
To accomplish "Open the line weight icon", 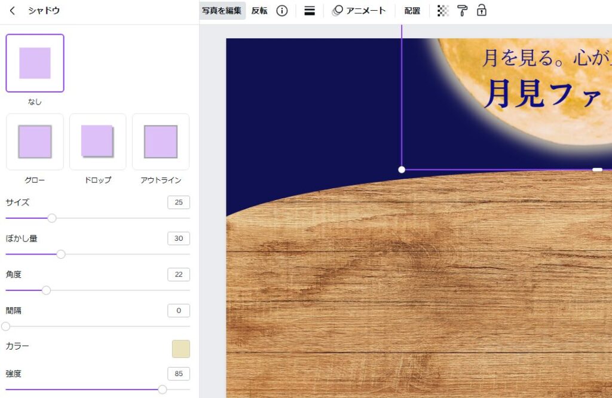I will click(310, 11).
